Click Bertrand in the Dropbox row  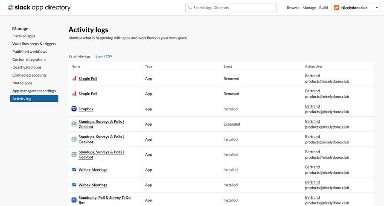click(312, 106)
